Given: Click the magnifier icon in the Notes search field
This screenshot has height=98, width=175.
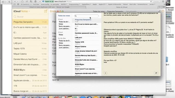Looking at the screenshot, I should point(76,16).
